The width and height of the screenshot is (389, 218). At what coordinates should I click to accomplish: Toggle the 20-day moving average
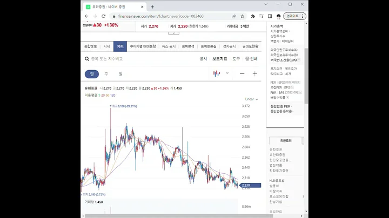[x=103, y=95]
